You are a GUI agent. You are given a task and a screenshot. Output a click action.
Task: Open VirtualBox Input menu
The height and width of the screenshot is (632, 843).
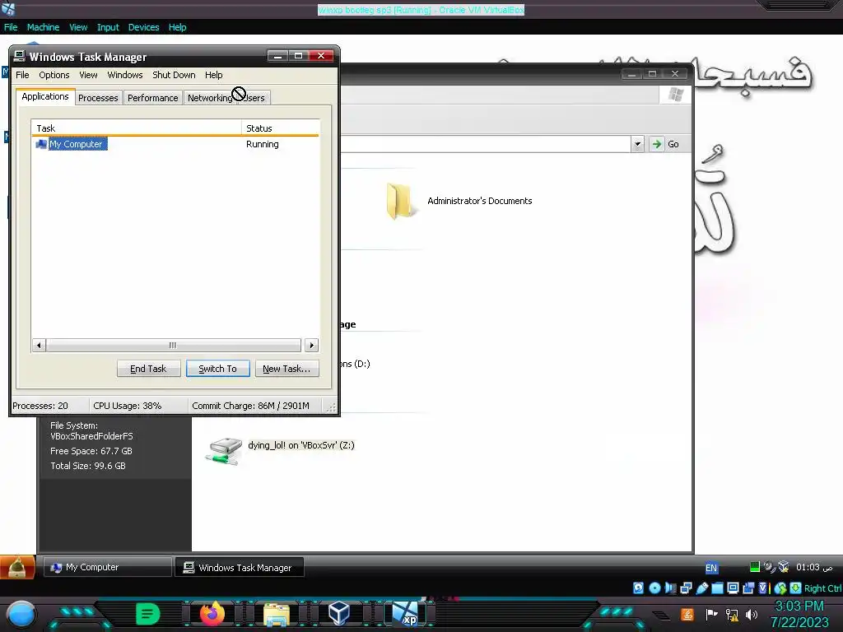click(108, 27)
